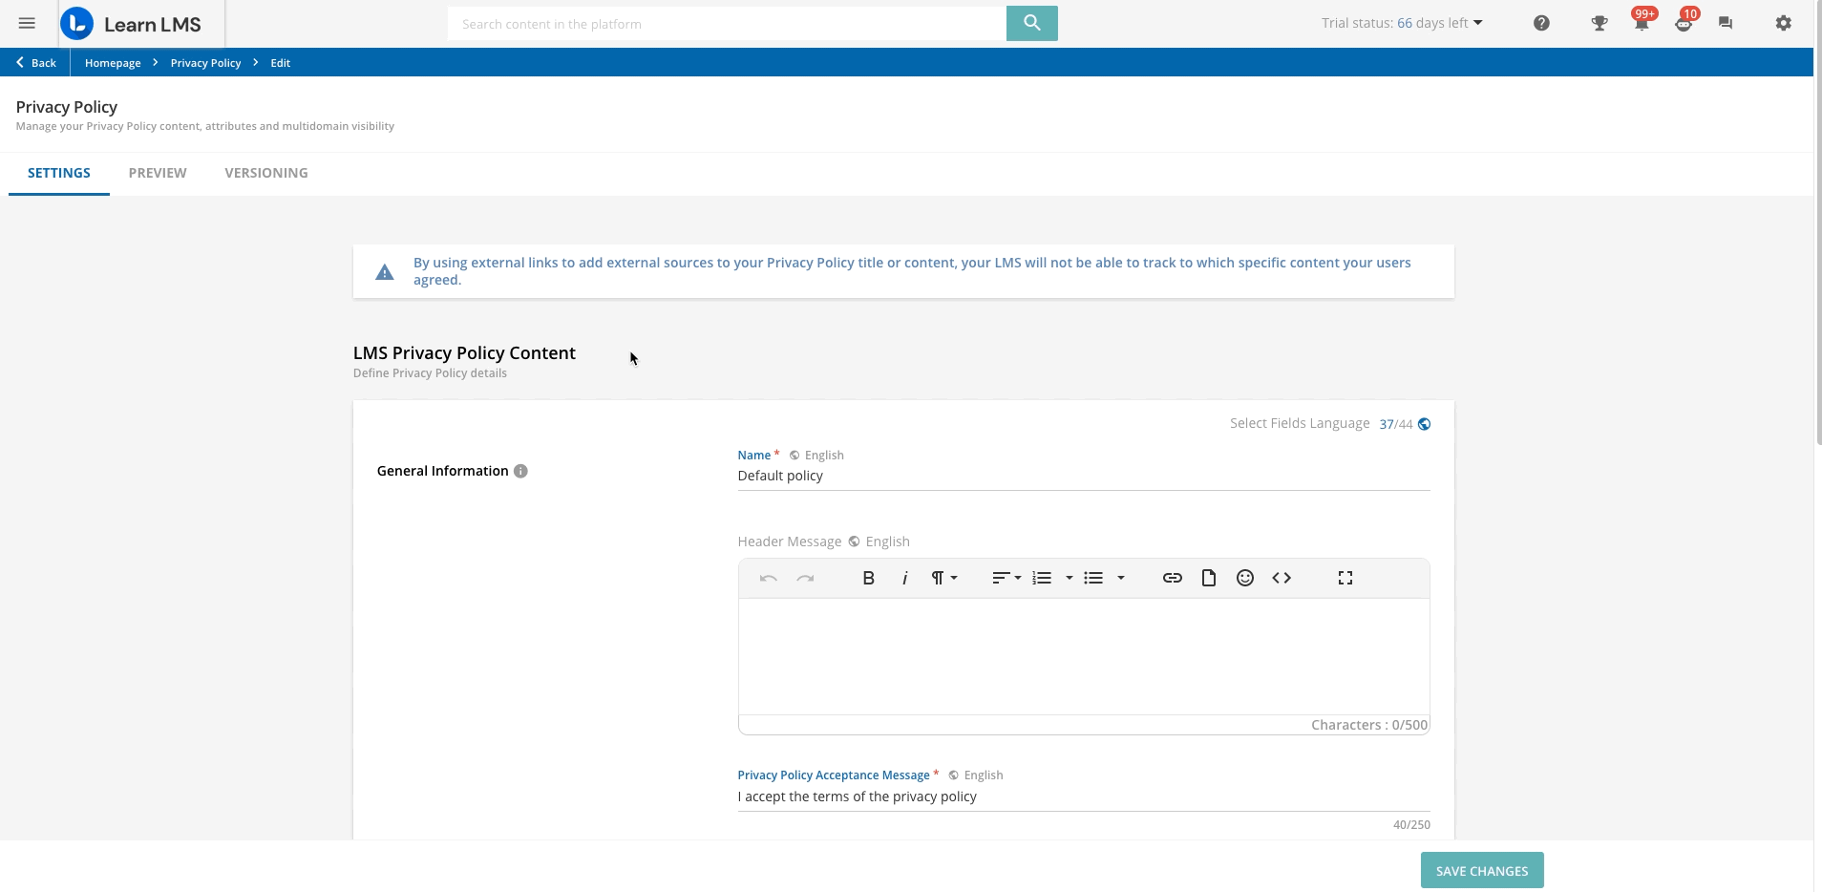
Task: Expand editor to fullscreen
Action: point(1345,578)
